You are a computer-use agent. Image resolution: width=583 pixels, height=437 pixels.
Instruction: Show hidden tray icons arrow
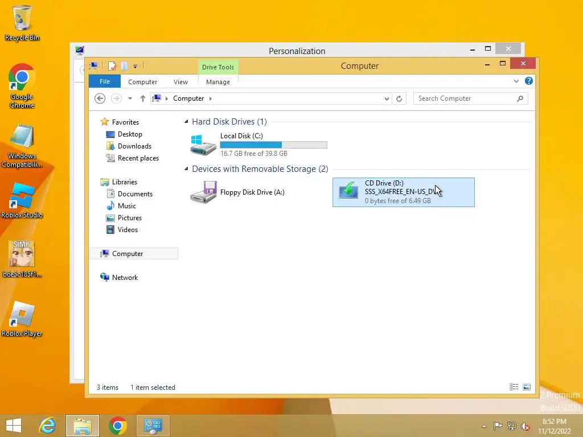coord(484,426)
